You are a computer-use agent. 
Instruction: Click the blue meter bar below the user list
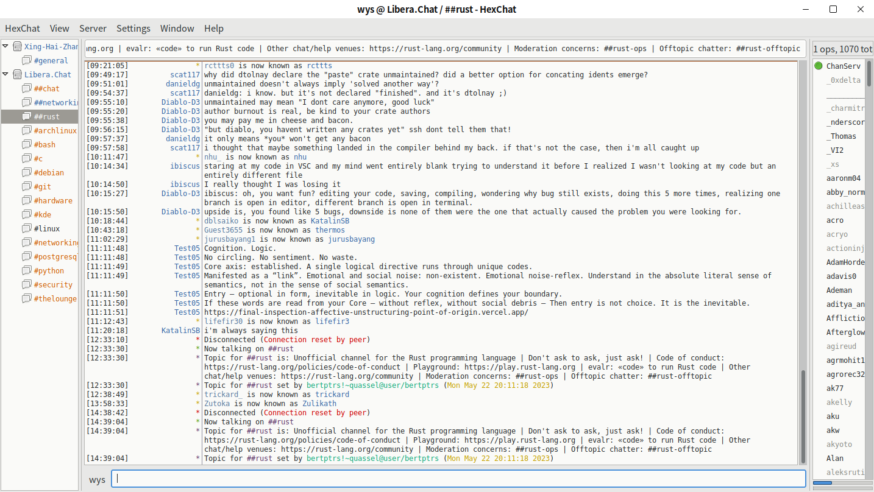[823, 483]
